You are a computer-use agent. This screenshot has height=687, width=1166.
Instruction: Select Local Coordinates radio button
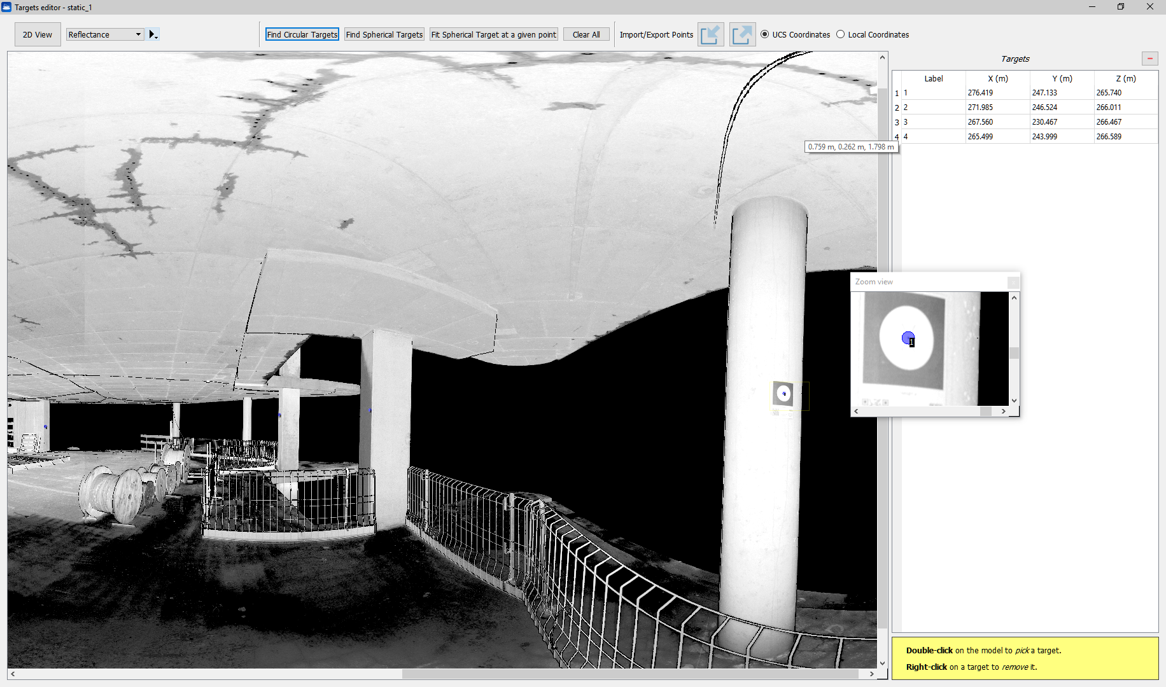(840, 34)
